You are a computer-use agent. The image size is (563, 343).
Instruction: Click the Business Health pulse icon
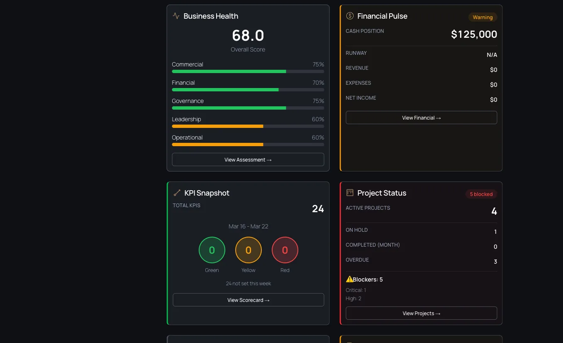[176, 16]
